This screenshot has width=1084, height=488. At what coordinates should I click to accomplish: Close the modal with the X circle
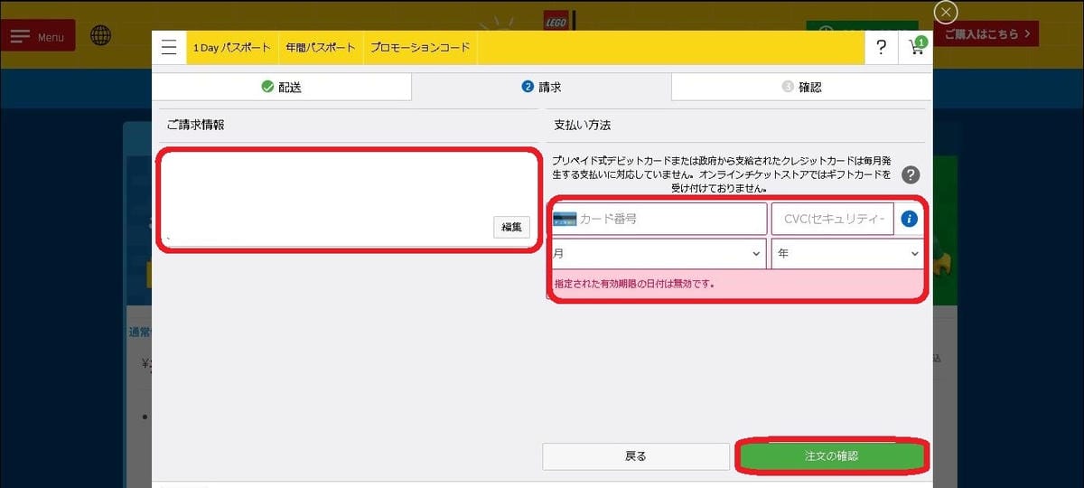click(945, 12)
